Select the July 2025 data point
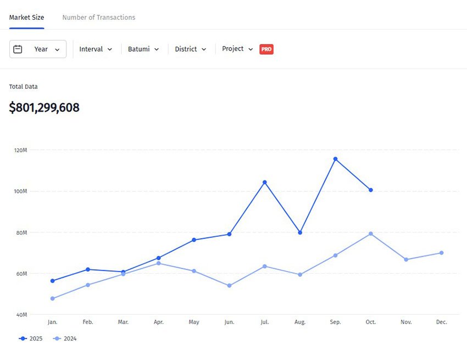The image size is (467, 352). coord(264,182)
